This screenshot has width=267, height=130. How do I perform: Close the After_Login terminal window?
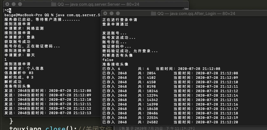105,13
